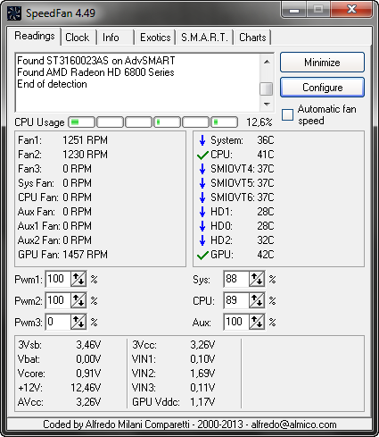Click into the CPU percentage field
This screenshot has width=379, height=437.
click(x=236, y=300)
